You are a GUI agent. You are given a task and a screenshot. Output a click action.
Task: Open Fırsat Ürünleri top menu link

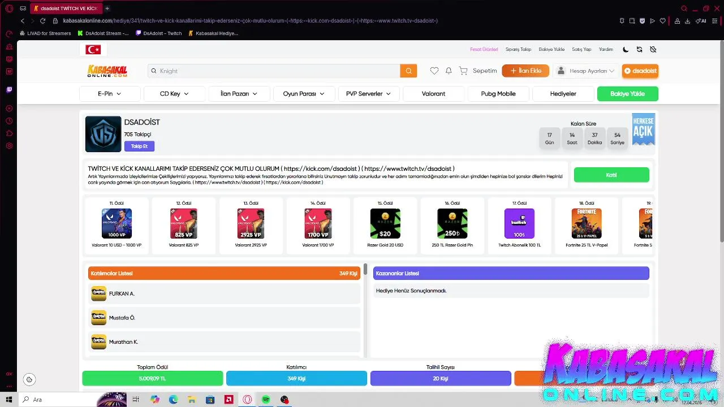(484, 49)
